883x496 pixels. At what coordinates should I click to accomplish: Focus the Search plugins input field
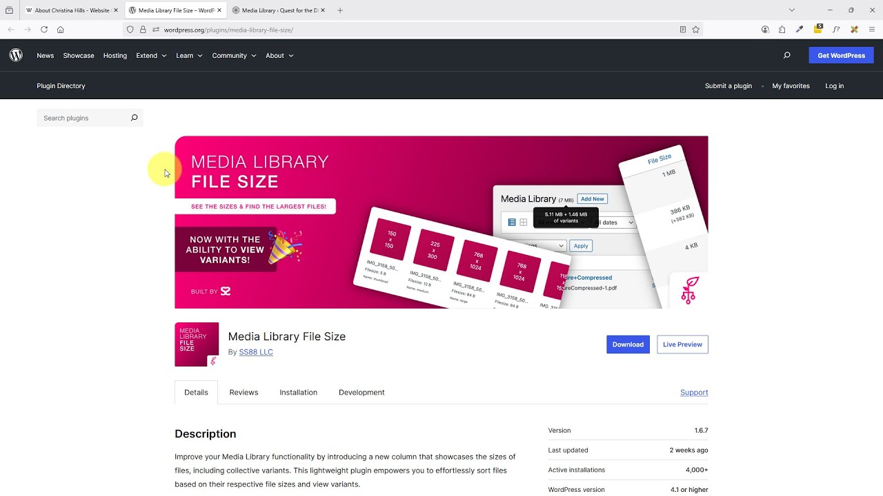(83, 118)
